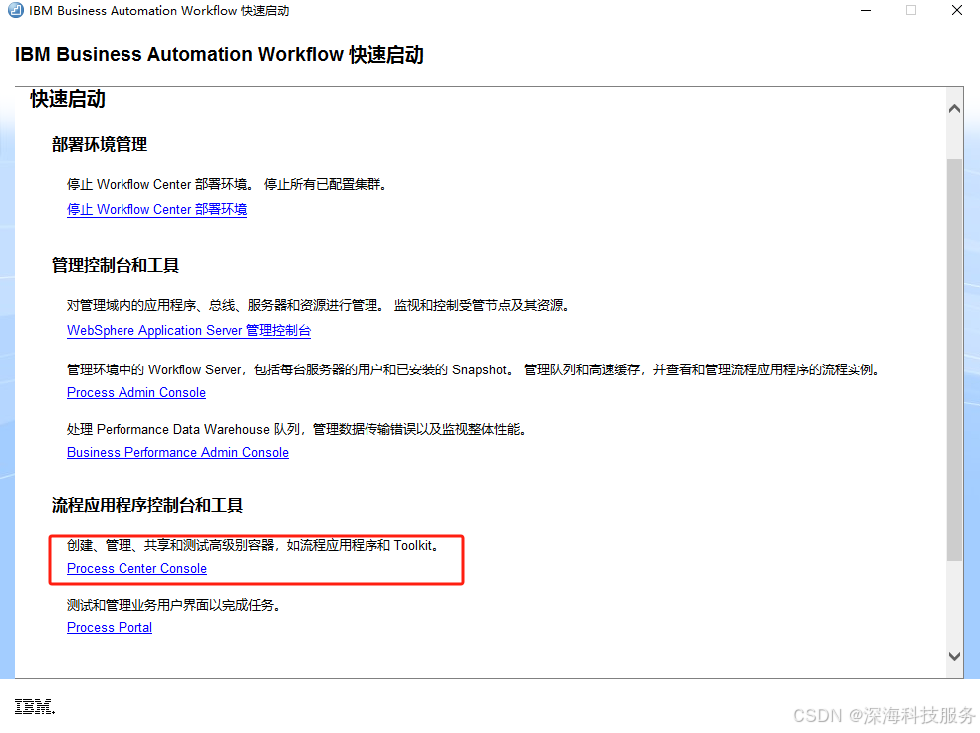Open the Process Portal link
The height and width of the screenshot is (733, 980).
click(x=110, y=627)
